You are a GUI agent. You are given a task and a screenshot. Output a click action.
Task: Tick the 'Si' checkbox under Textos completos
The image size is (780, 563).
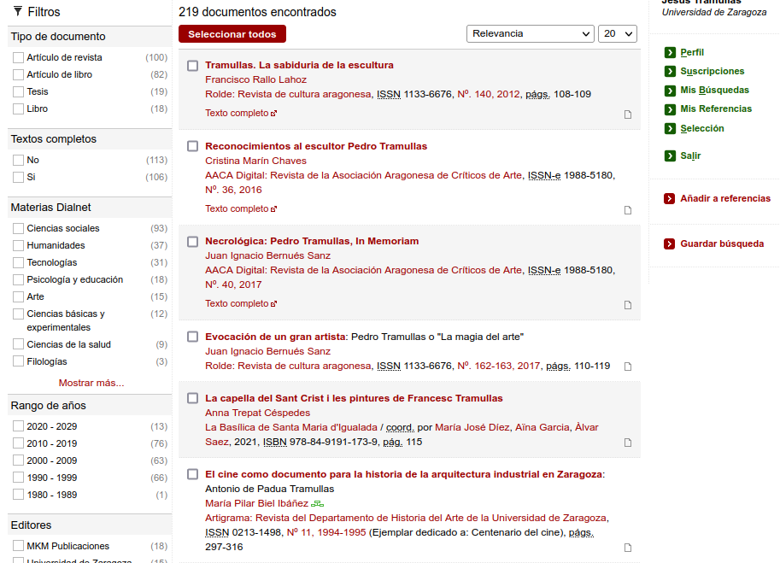click(19, 177)
